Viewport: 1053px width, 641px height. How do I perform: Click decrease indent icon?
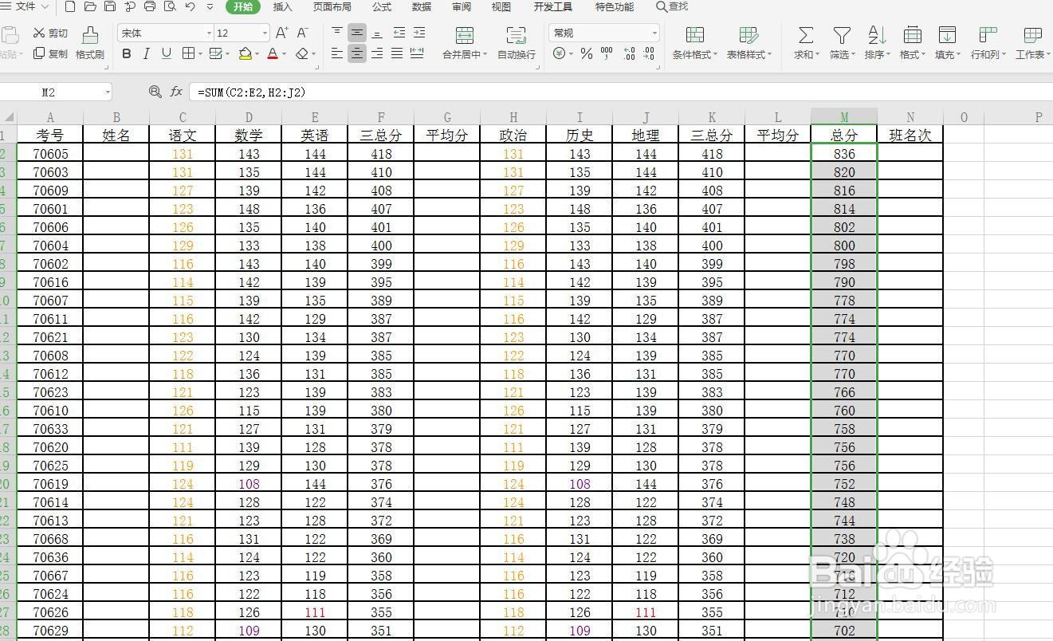tap(399, 33)
